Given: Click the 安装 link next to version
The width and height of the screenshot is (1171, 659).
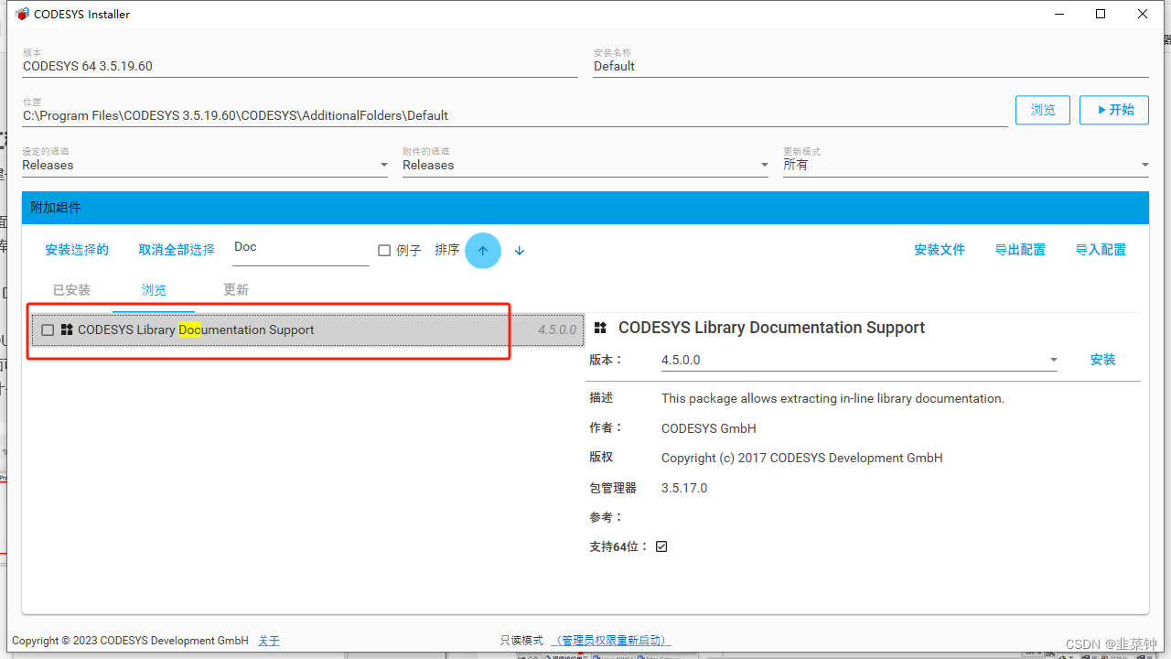Looking at the screenshot, I should tap(1103, 360).
